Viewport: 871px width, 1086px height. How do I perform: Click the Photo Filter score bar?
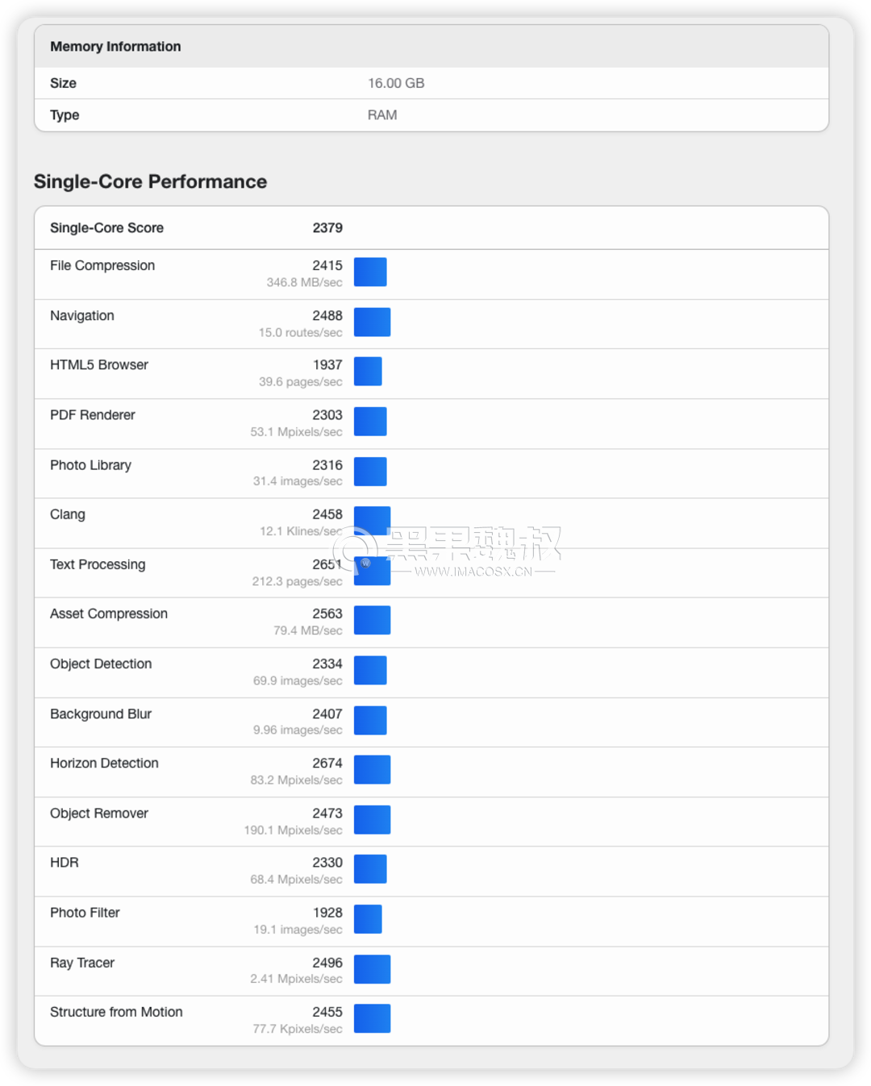point(368,919)
